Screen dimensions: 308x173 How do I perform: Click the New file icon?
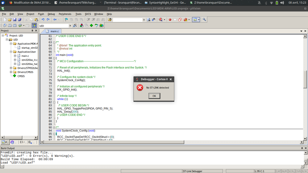pyautogui.click(x=4, y=20)
